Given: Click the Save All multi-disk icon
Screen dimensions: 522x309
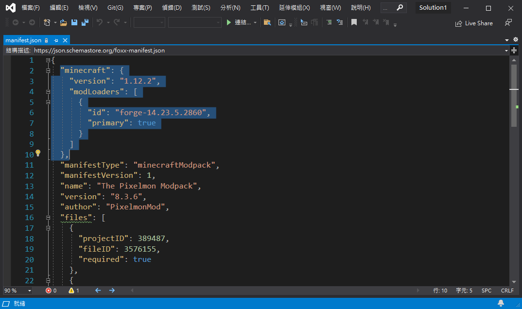Looking at the screenshot, I should (85, 23).
